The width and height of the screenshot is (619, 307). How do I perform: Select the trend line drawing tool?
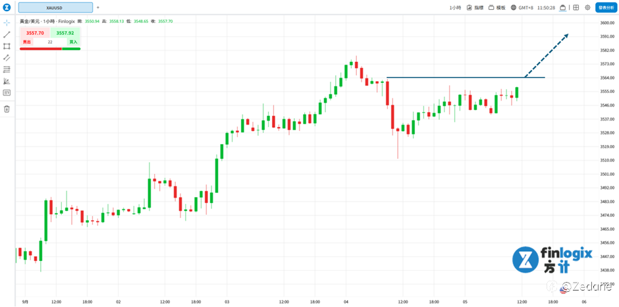click(x=7, y=34)
